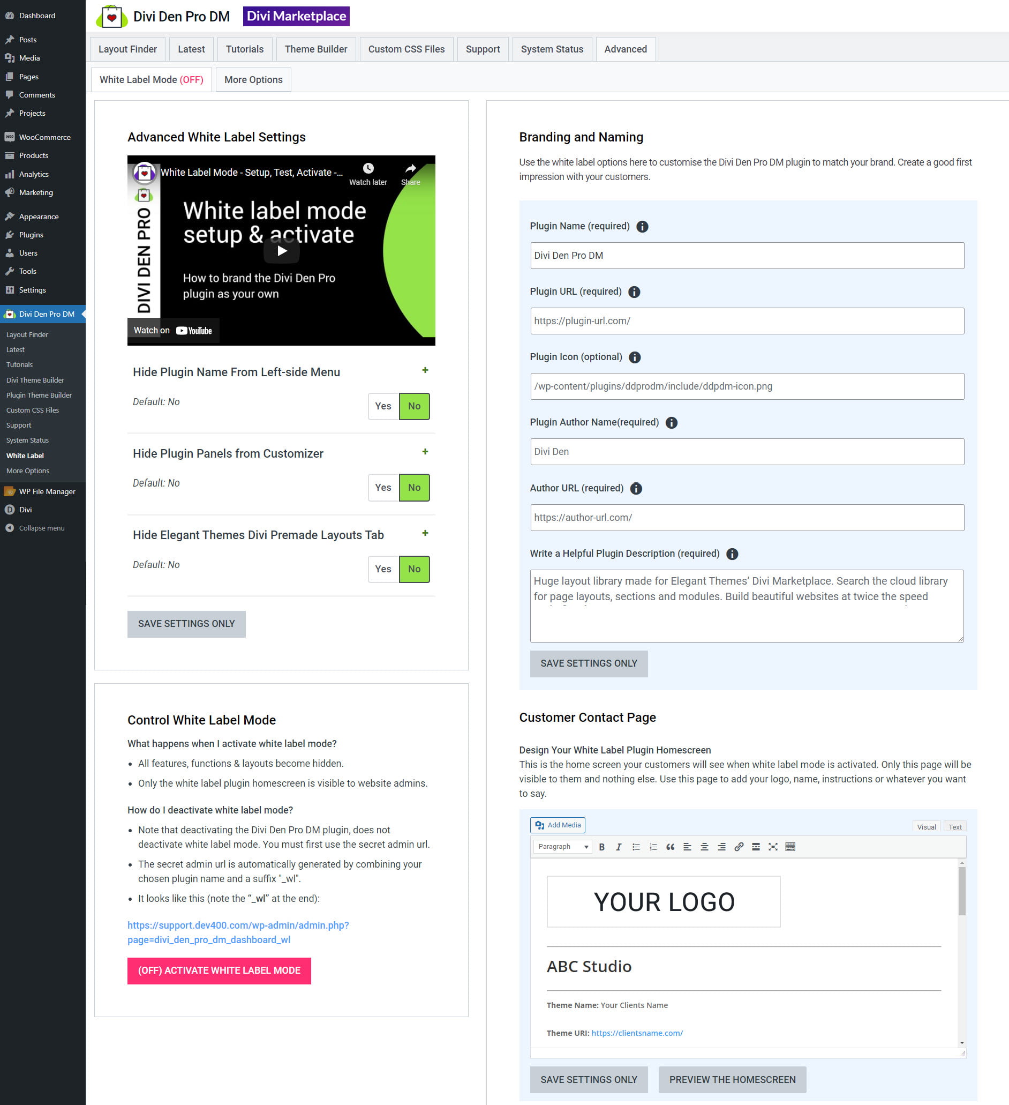
Task: Switch to the System Status tab
Action: pos(552,49)
